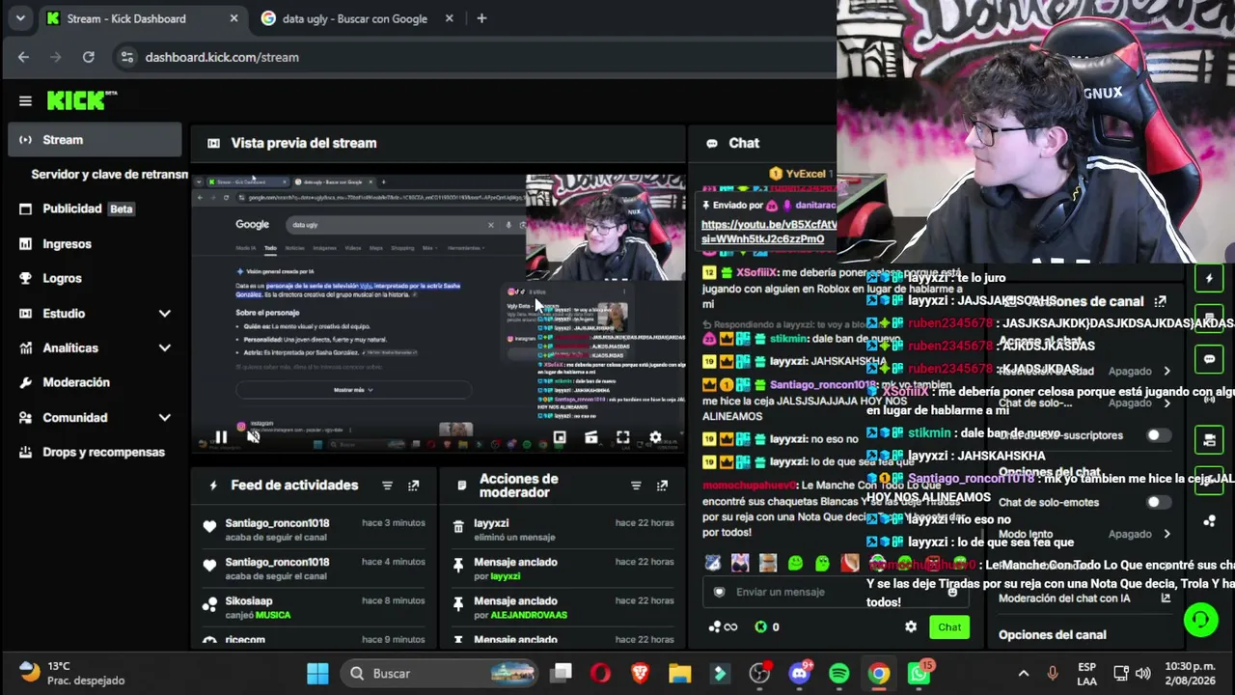Pop out the Acciones de canal panel

(x=1160, y=301)
